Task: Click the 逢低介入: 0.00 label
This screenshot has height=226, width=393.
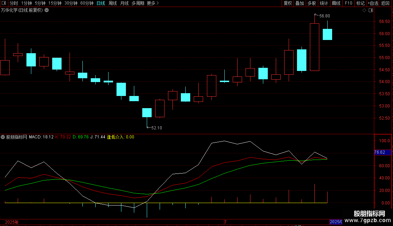Action: [121, 137]
